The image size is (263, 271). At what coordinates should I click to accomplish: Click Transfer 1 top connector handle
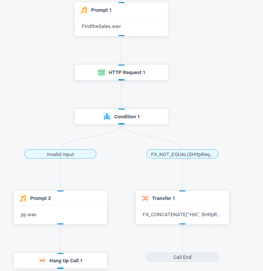click(x=182, y=191)
